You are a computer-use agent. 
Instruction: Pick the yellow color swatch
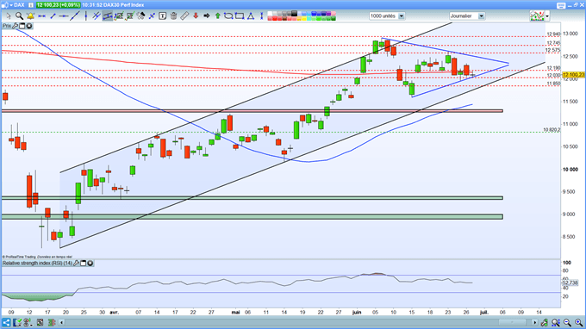coord(304,18)
